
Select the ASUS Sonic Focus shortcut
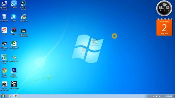click(4, 46)
